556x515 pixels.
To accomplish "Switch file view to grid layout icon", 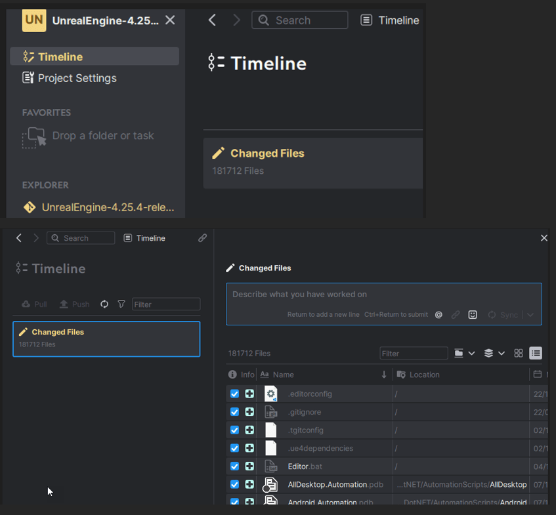I will 519,353.
